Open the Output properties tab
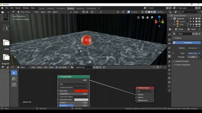 pos(169,44)
